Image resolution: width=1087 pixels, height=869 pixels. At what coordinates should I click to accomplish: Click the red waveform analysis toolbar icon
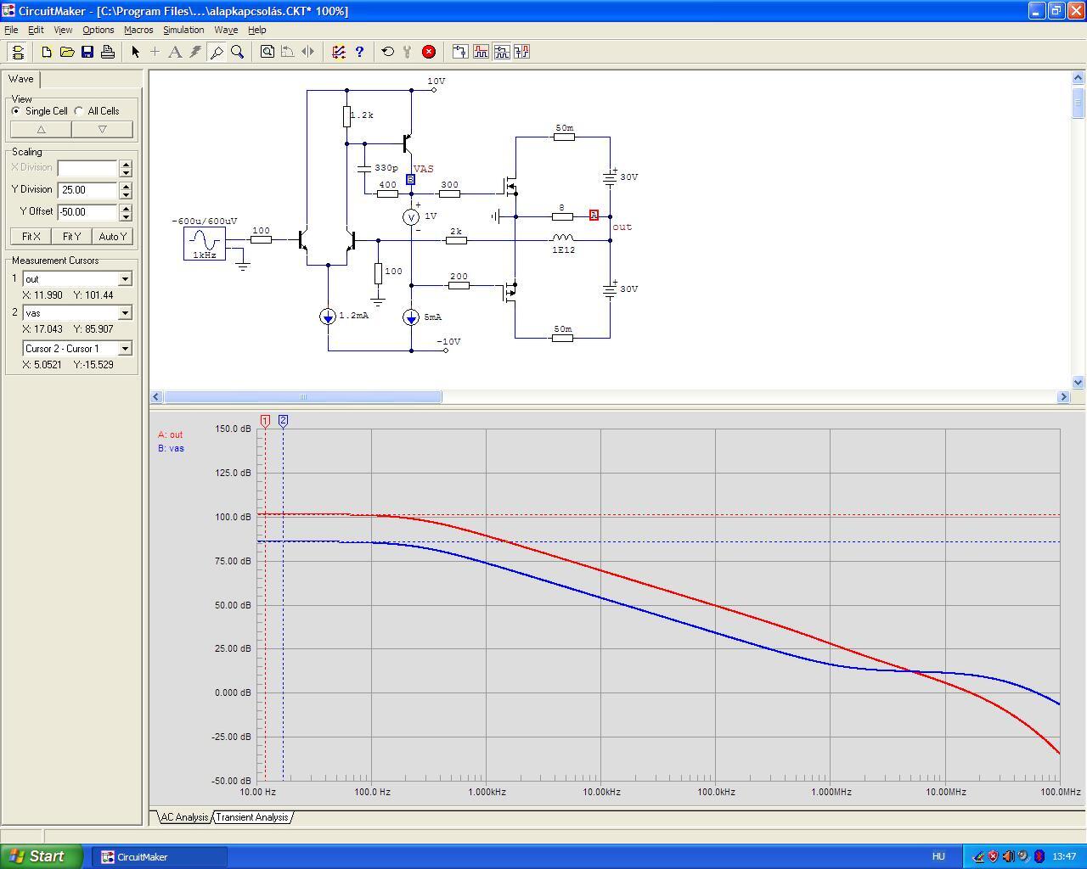pos(481,52)
